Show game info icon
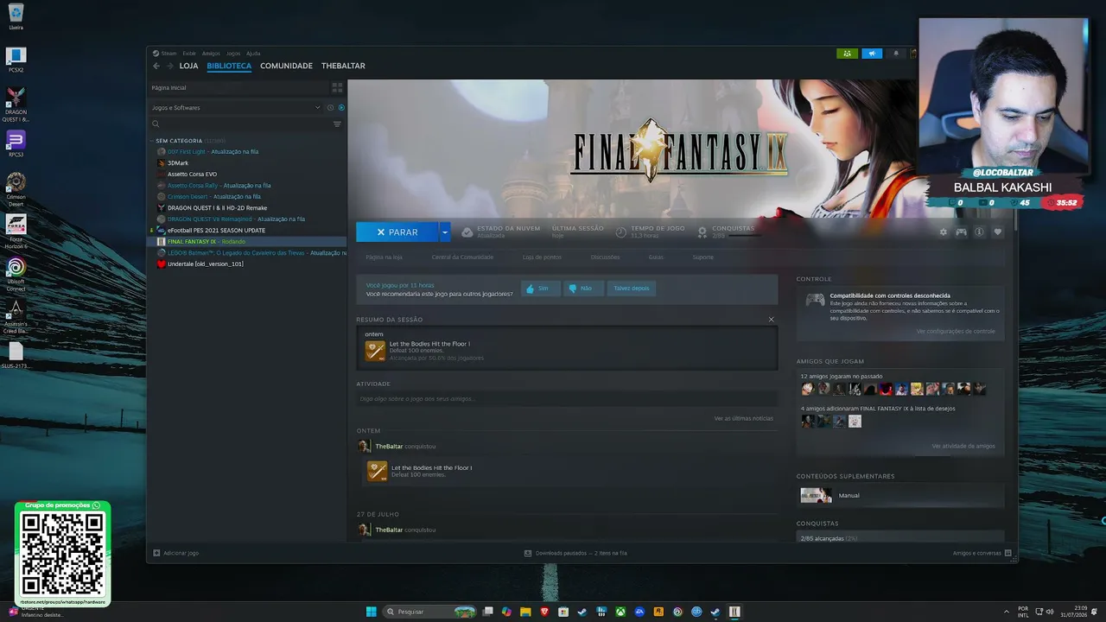The height and width of the screenshot is (622, 1106). click(x=979, y=232)
